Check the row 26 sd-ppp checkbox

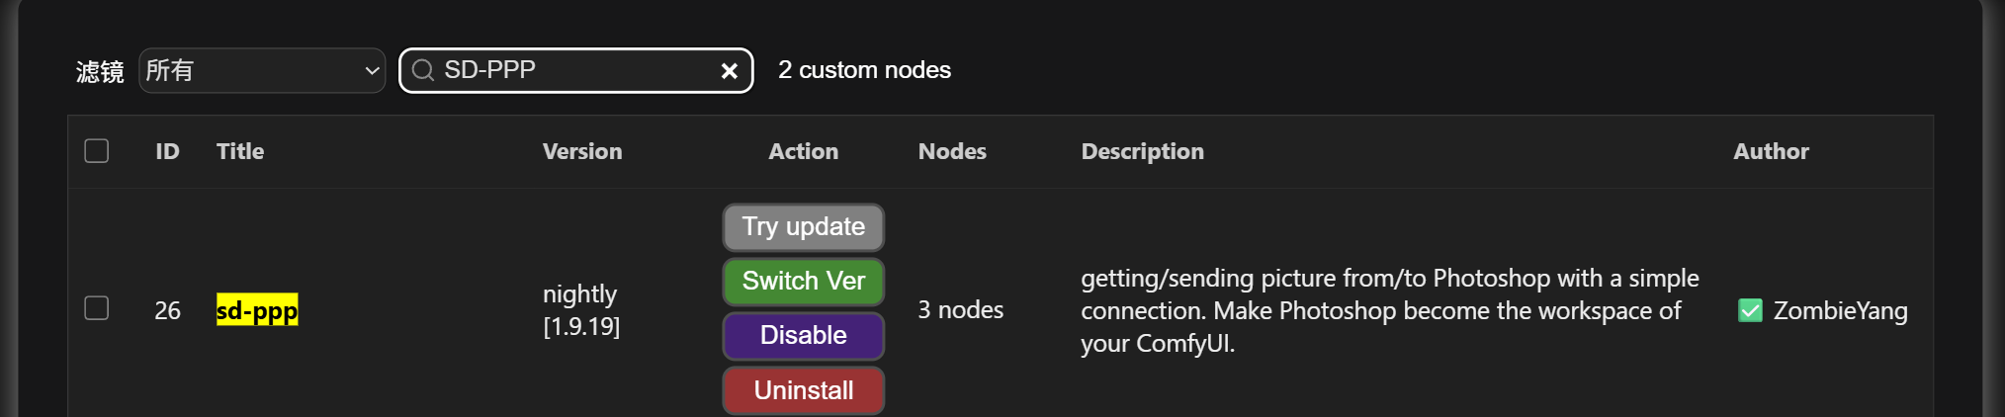coord(97,308)
